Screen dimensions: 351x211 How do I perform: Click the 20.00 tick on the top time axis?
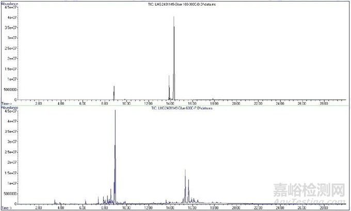click(235, 103)
